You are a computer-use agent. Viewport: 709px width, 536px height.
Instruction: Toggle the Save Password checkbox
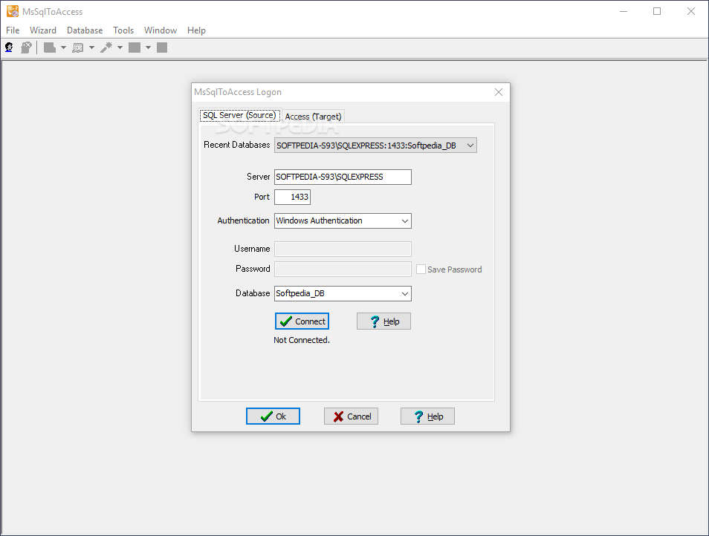pos(421,269)
